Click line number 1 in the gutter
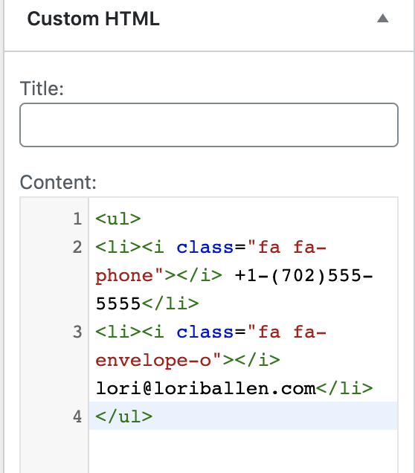 point(77,219)
